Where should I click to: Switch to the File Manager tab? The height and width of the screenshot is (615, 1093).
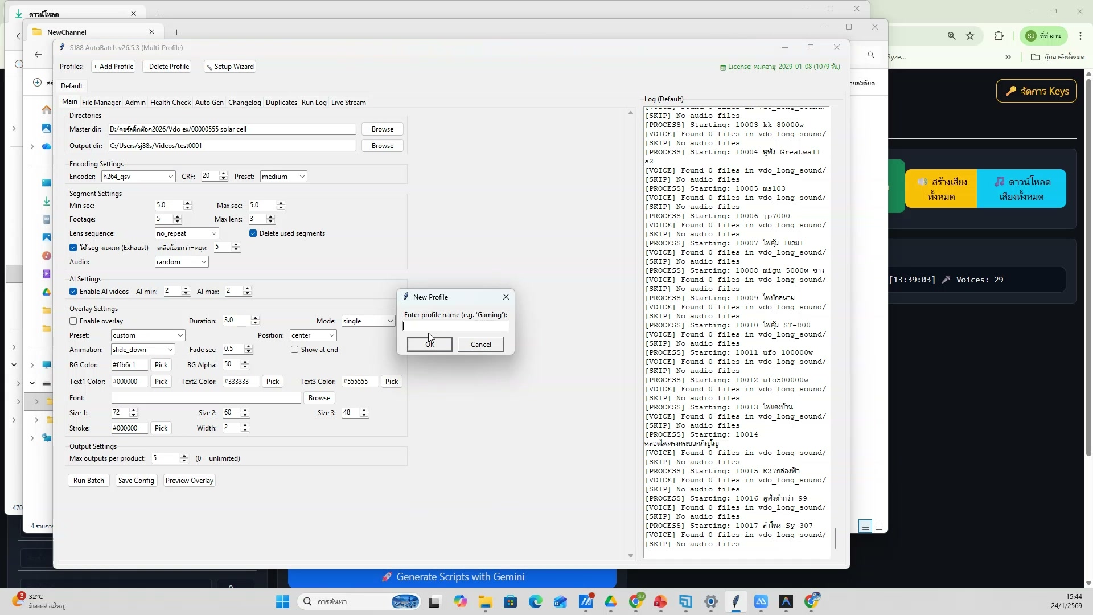(101, 102)
